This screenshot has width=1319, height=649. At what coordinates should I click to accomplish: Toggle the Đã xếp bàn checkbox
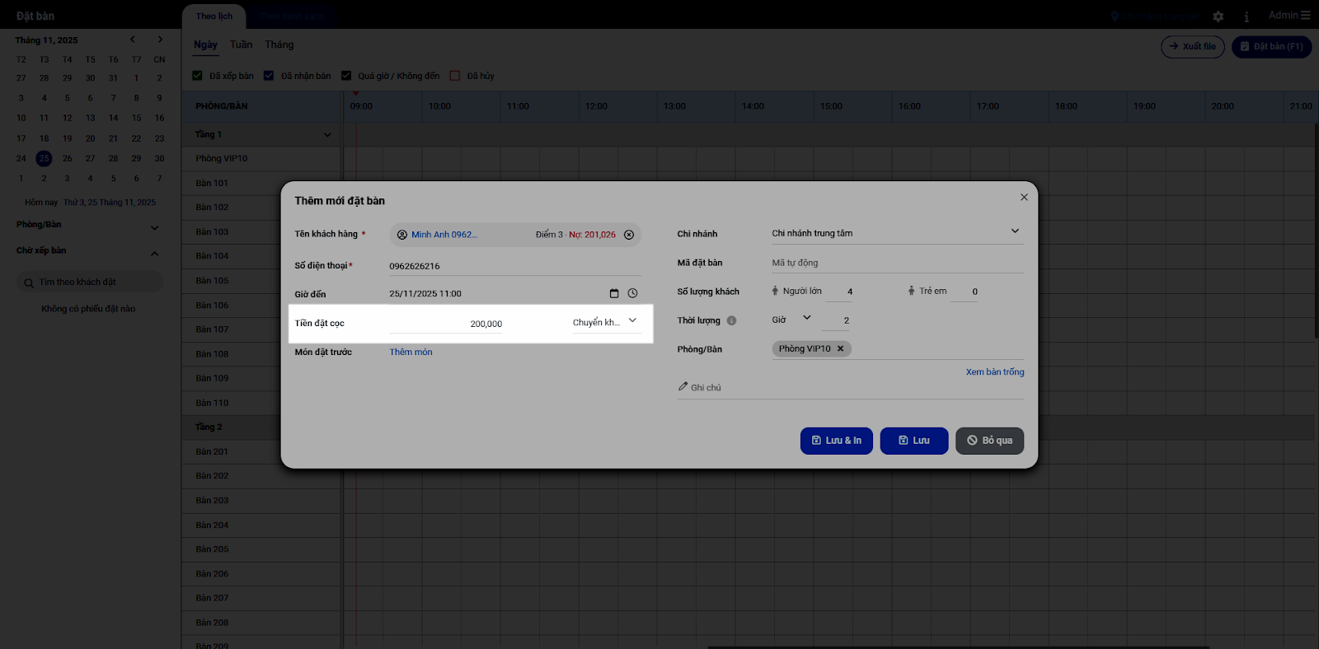click(198, 76)
